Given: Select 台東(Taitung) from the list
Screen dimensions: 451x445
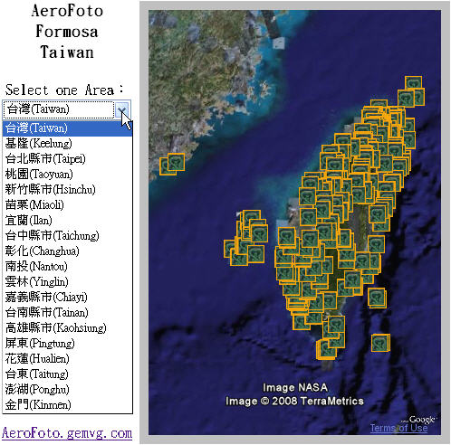Looking at the screenshot, I should 67,374.
